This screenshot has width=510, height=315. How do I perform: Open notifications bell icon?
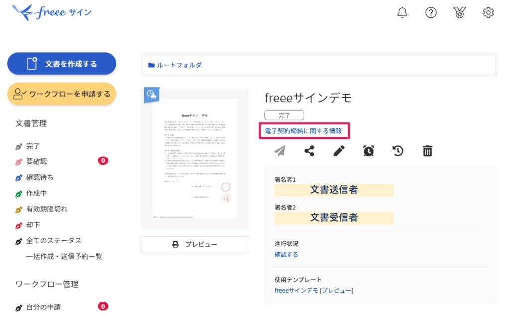coord(402,12)
